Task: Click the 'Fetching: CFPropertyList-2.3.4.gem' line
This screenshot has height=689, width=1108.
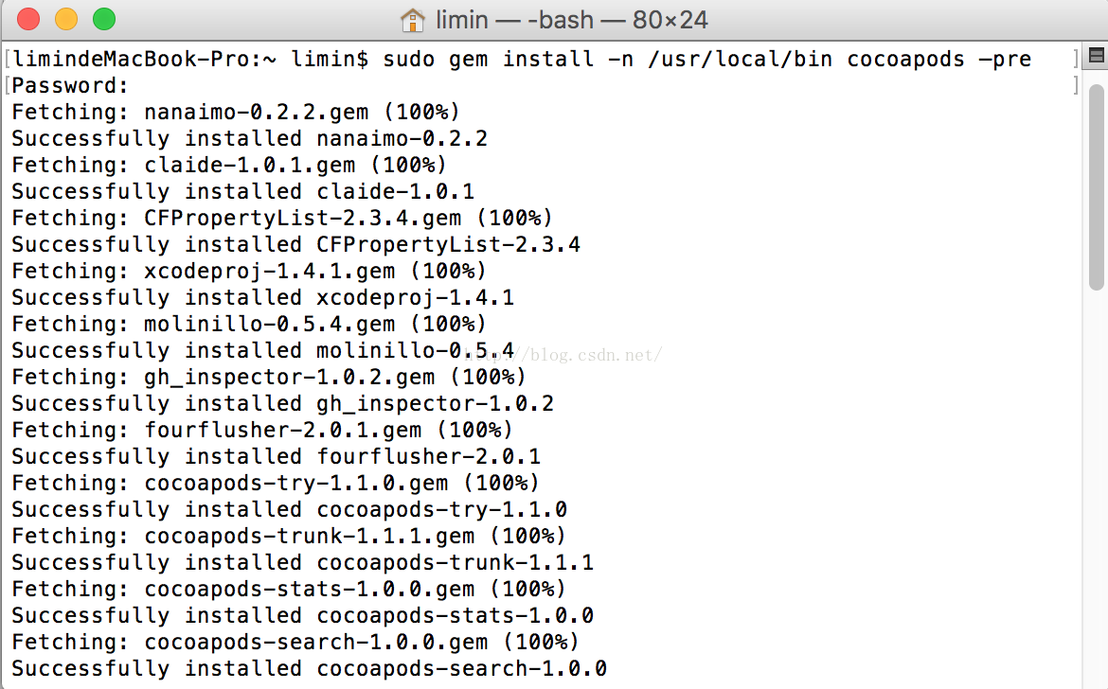Action: point(282,218)
